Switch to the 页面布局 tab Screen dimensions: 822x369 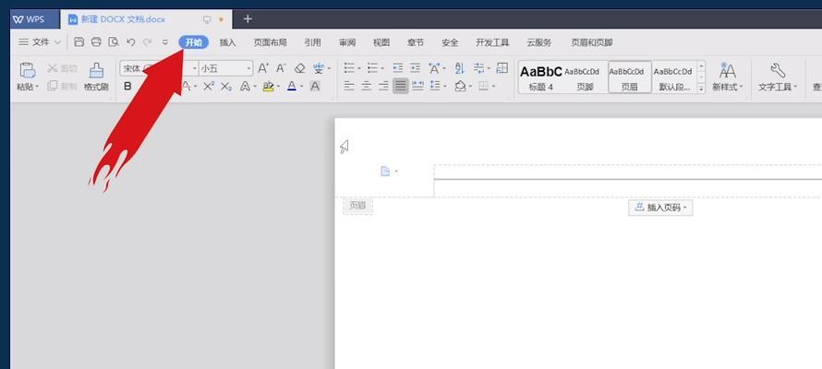270,43
